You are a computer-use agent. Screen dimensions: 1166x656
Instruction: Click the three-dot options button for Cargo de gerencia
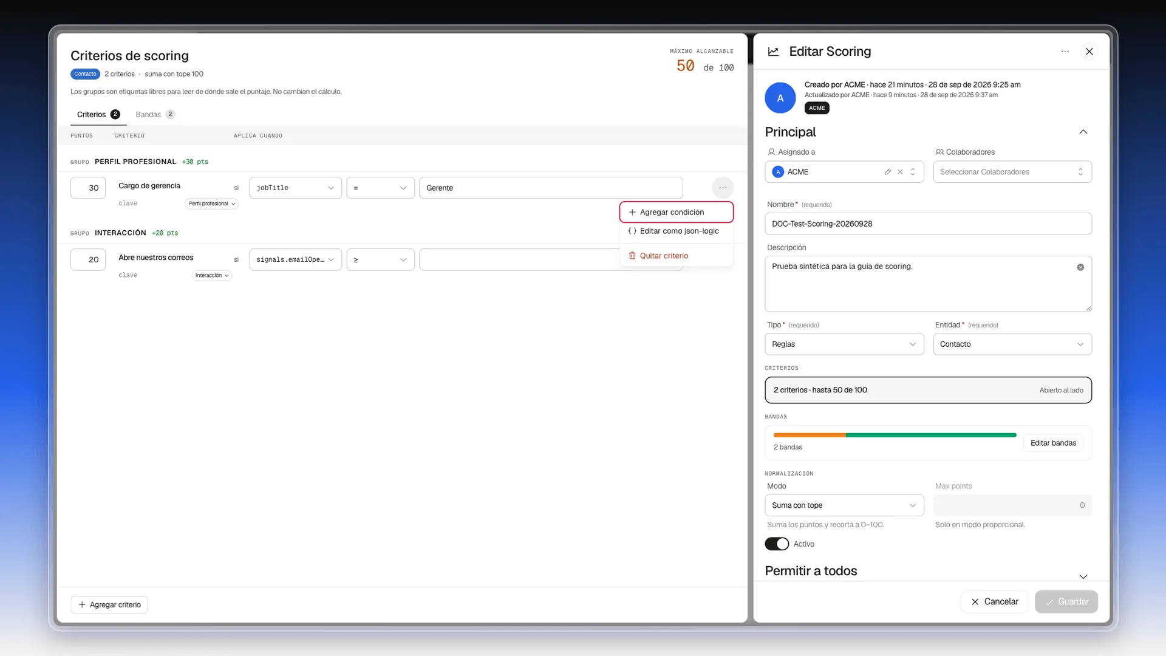pos(723,188)
